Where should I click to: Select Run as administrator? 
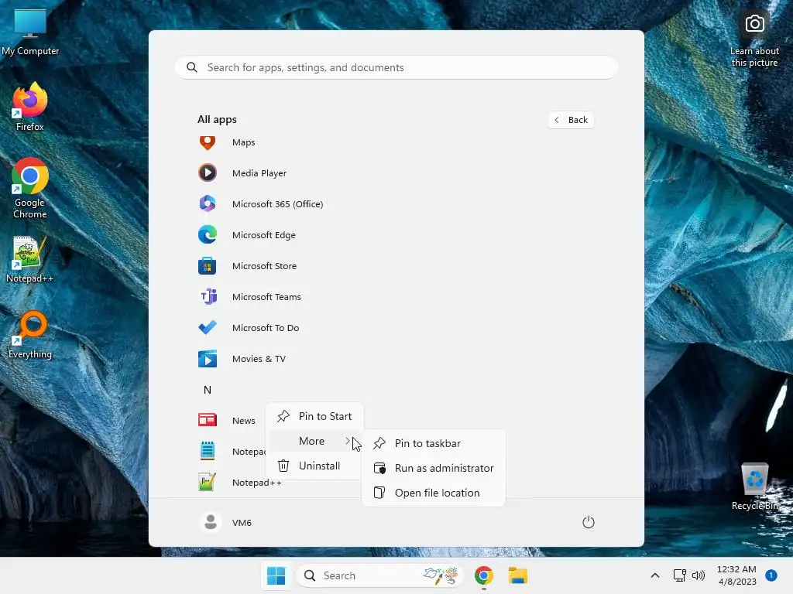coord(434,468)
